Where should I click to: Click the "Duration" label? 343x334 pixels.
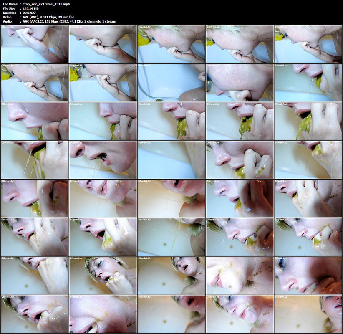[x=10, y=13]
